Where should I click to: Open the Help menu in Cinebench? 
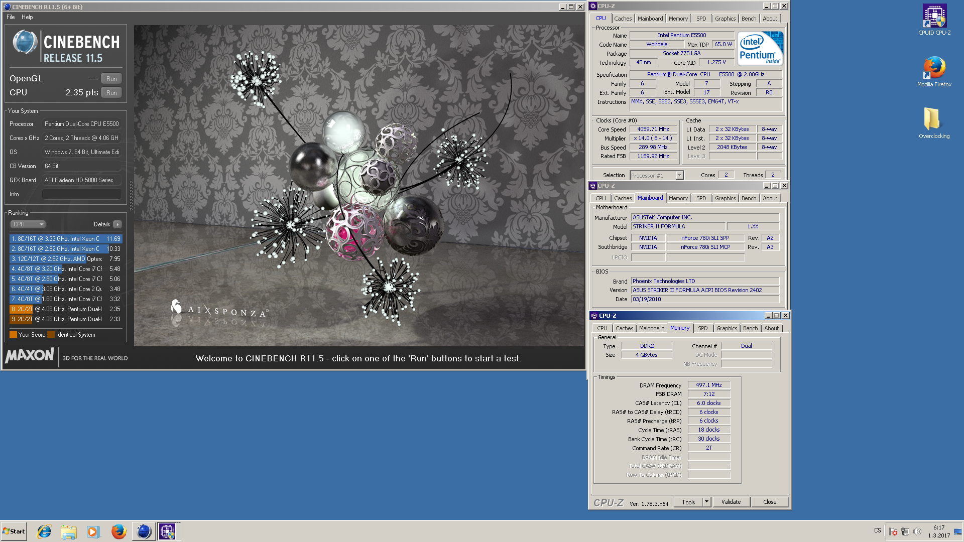coord(27,17)
